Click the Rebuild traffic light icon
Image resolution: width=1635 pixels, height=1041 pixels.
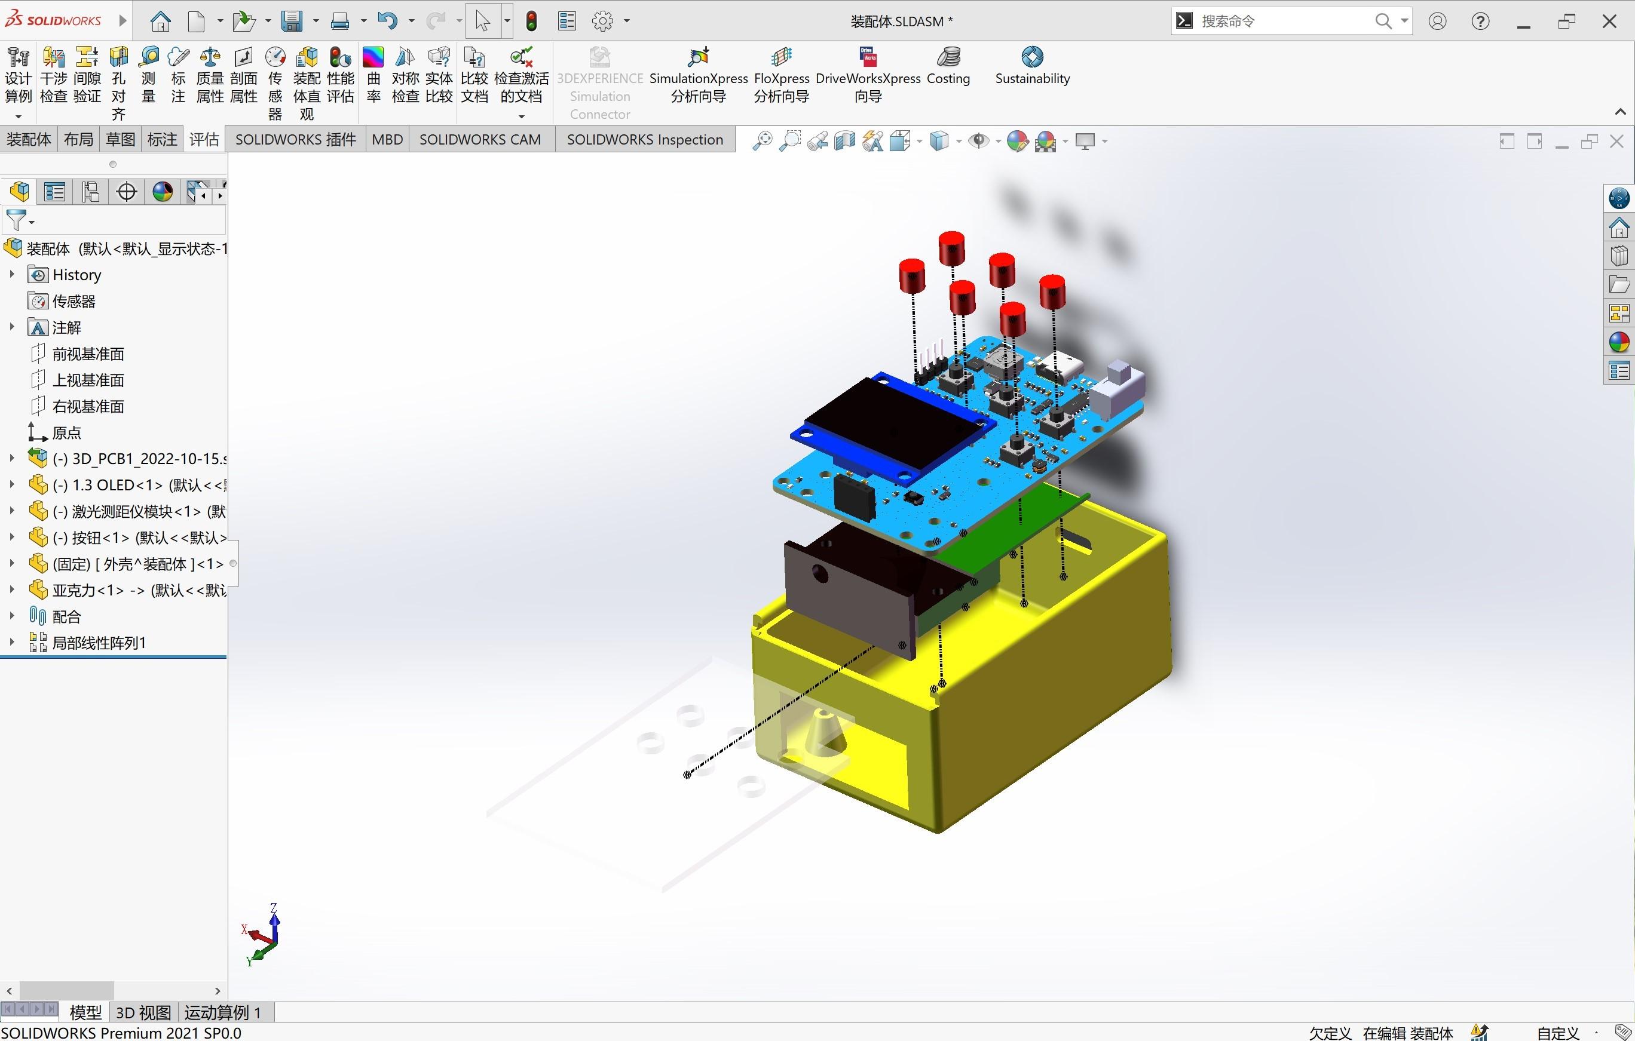532,21
